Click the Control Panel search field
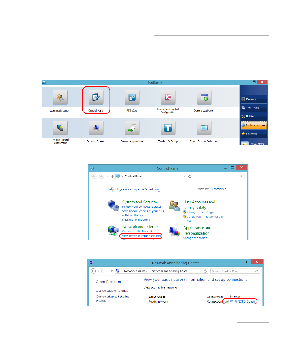 coord(220,176)
